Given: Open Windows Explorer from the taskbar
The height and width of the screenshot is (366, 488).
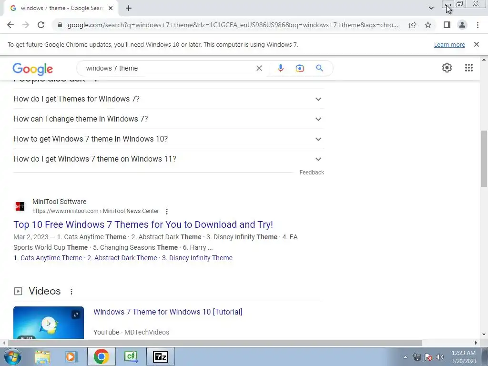Looking at the screenshot, I should [x=42, y=356].
